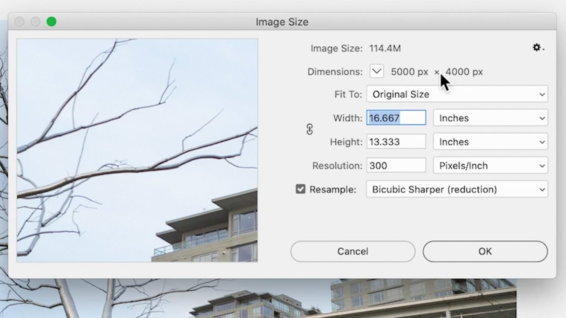Open the Image Size gear options menu
The image size is (566, 318).
[537, 48]
